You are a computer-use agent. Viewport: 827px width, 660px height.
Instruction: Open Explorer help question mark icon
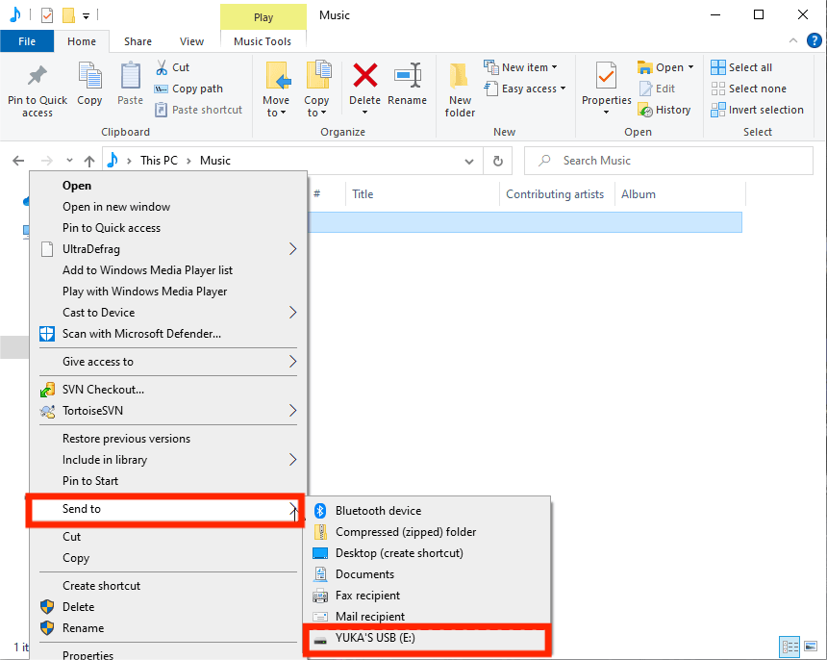pos(814,40)
